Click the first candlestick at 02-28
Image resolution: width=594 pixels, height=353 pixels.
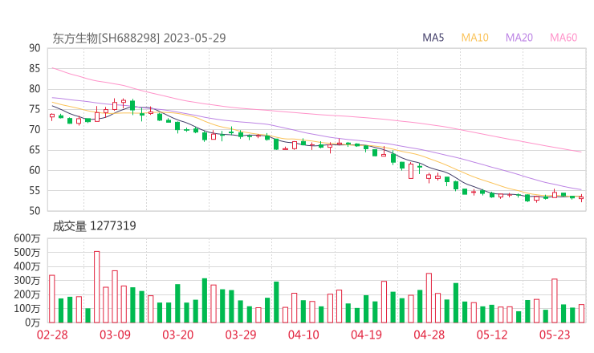pos(52,117)
